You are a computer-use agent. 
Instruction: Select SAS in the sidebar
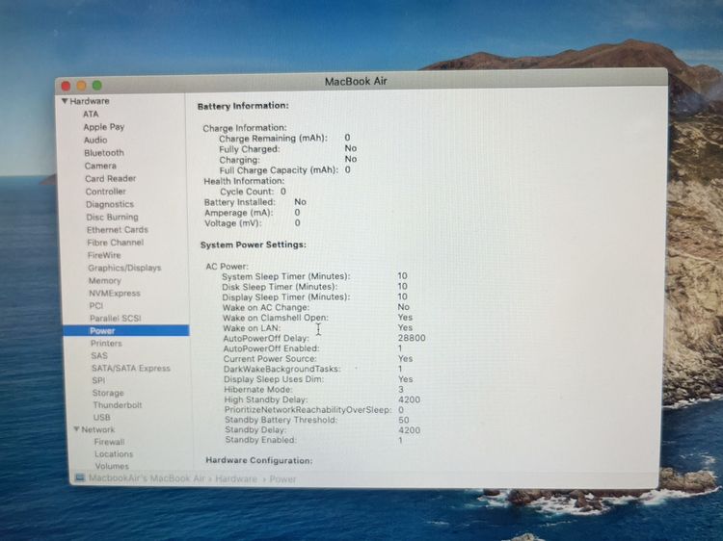[x=99, y=355]
